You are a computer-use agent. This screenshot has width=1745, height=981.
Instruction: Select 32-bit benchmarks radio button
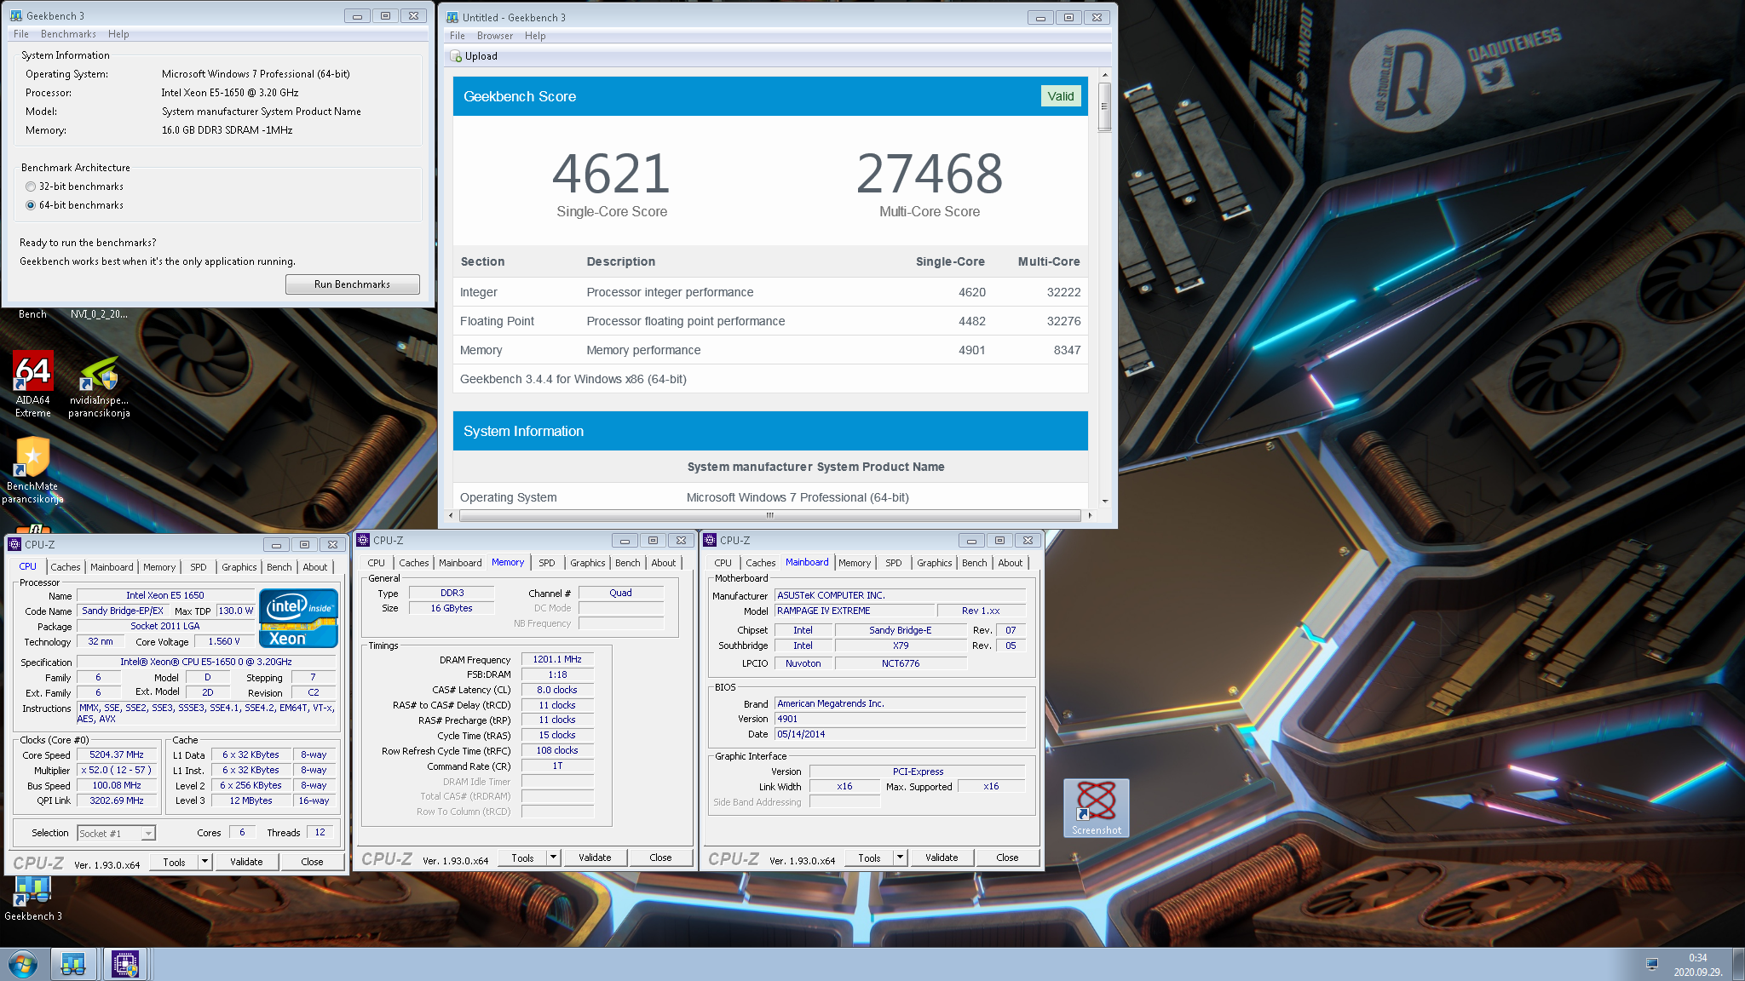point(31,186)
